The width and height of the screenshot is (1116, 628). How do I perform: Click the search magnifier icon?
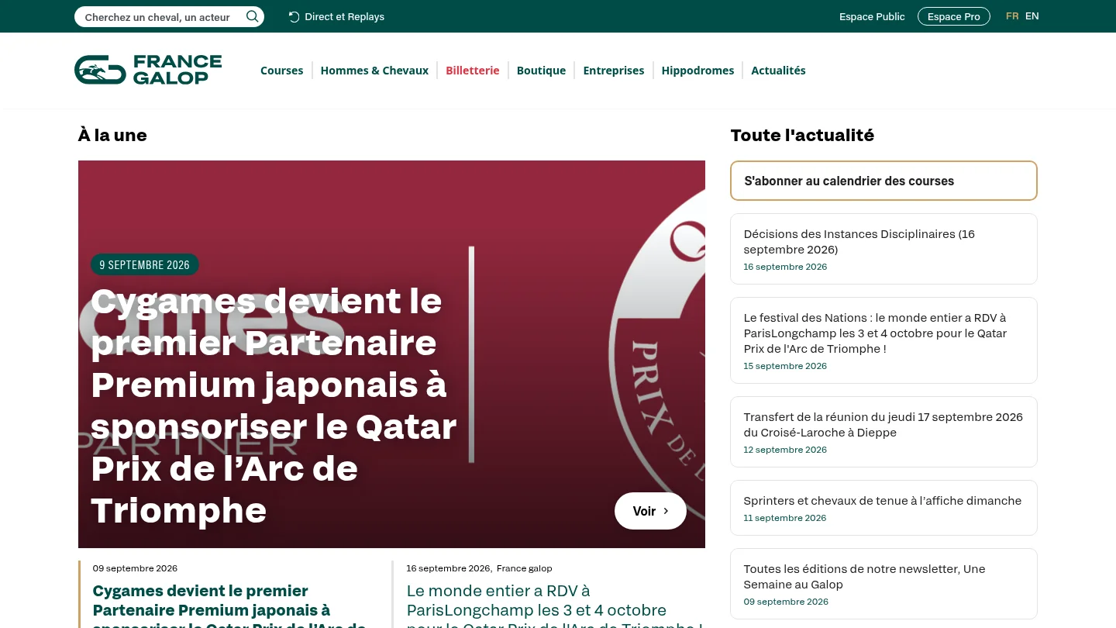pyautogui.click(x=252, y=16)
